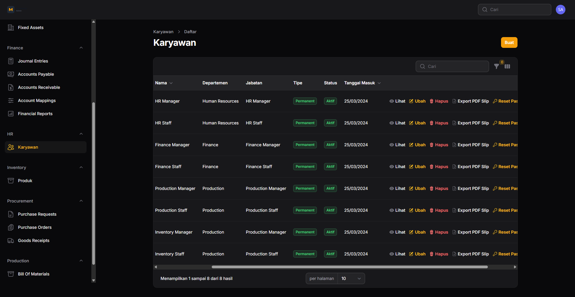Click the Purchase Requests document icon
575x297 pixels.
point(11,214)
